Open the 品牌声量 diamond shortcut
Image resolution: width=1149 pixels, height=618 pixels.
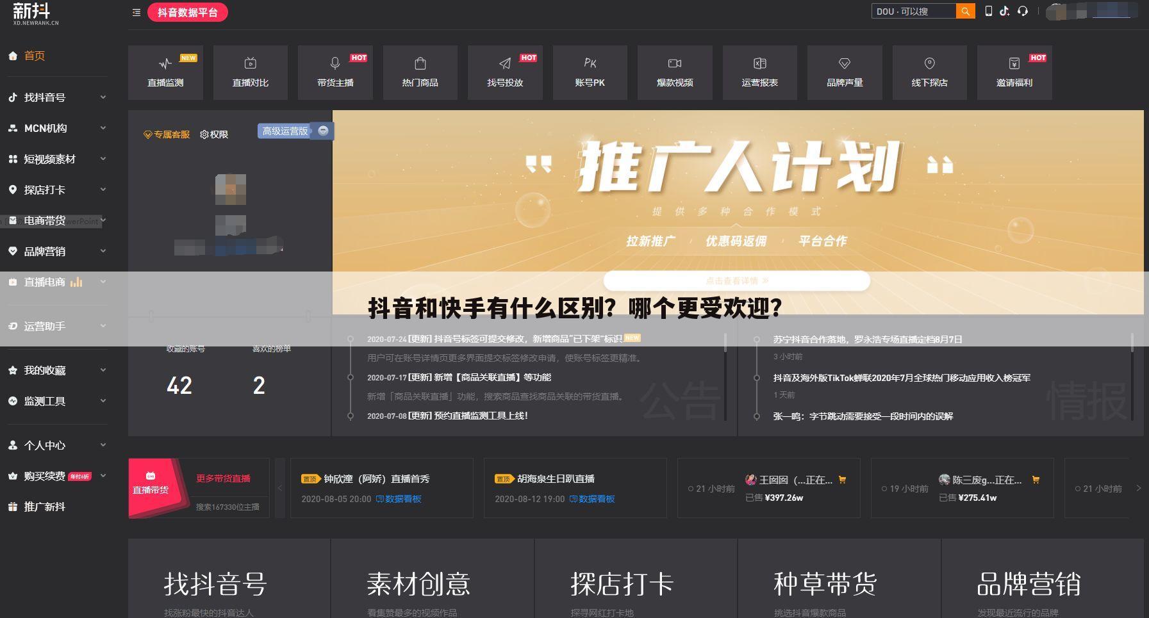coord(845,72)
